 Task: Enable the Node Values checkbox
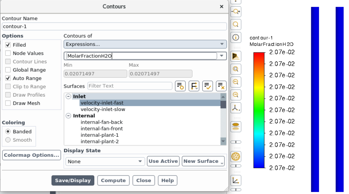tap(8, 53)
